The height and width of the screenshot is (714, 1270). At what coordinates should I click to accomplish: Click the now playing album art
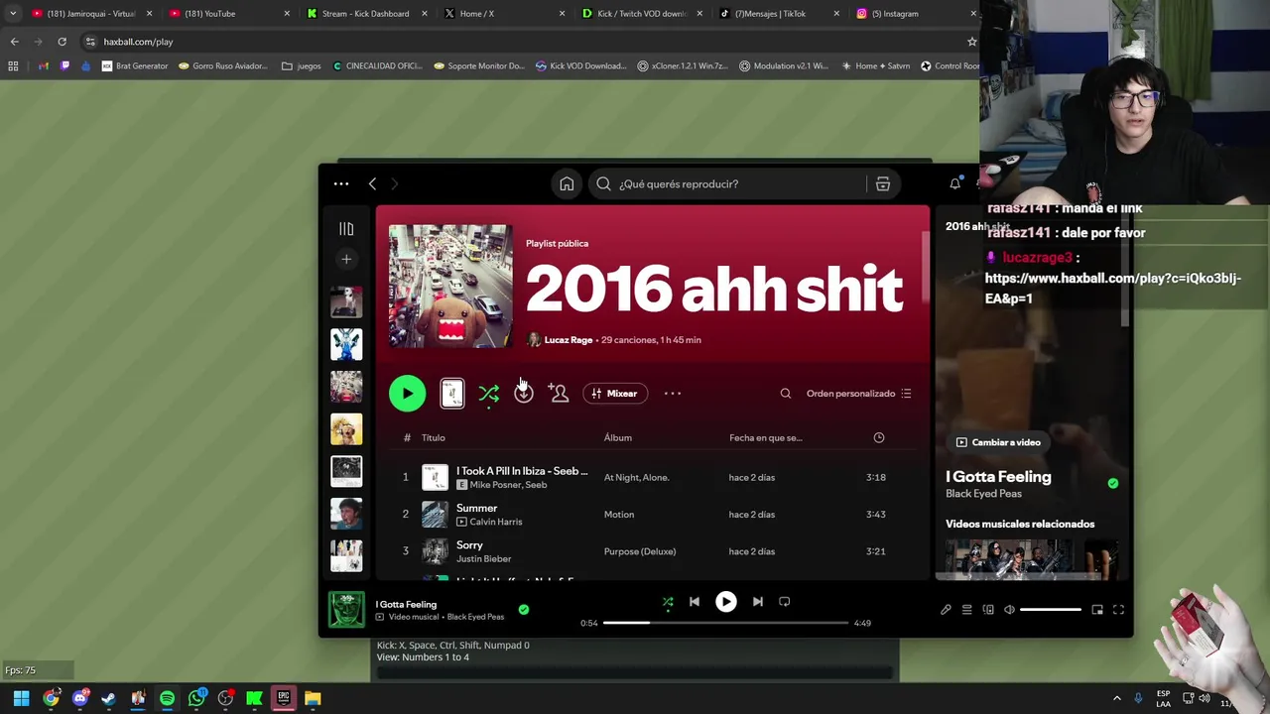[346, 610]
